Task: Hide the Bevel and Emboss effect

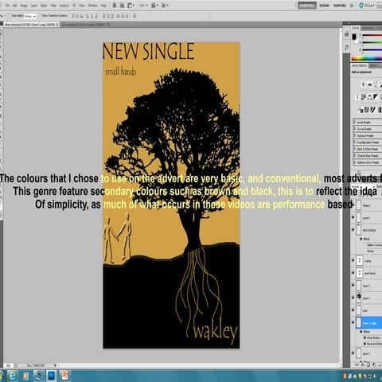Action: click(x=365, y=344)
